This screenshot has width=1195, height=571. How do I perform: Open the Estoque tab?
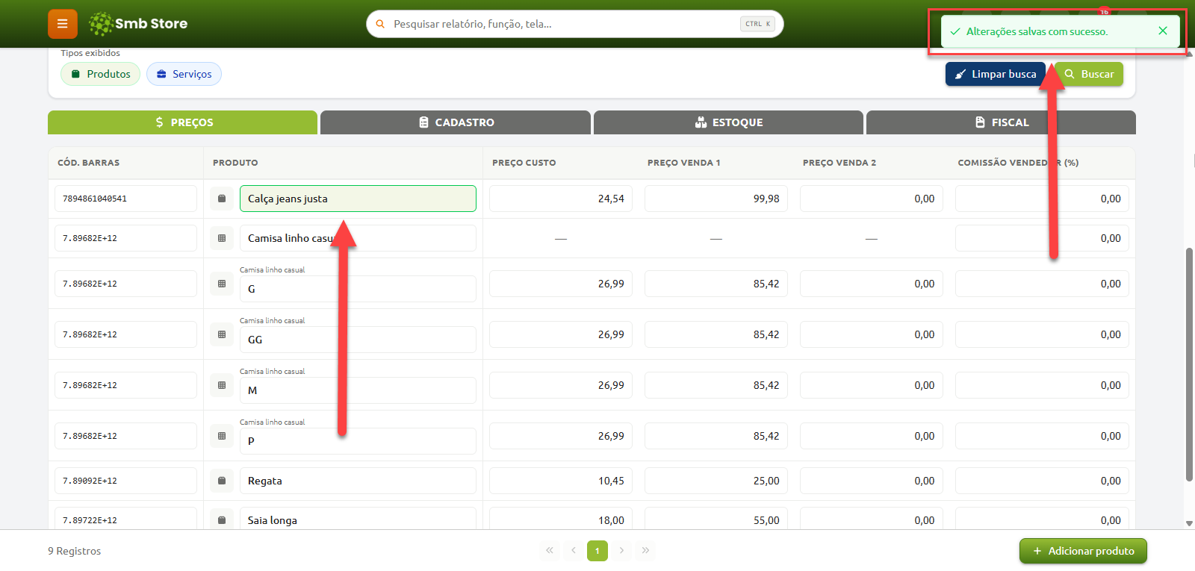pyautogui.click(x=728, y=122)
